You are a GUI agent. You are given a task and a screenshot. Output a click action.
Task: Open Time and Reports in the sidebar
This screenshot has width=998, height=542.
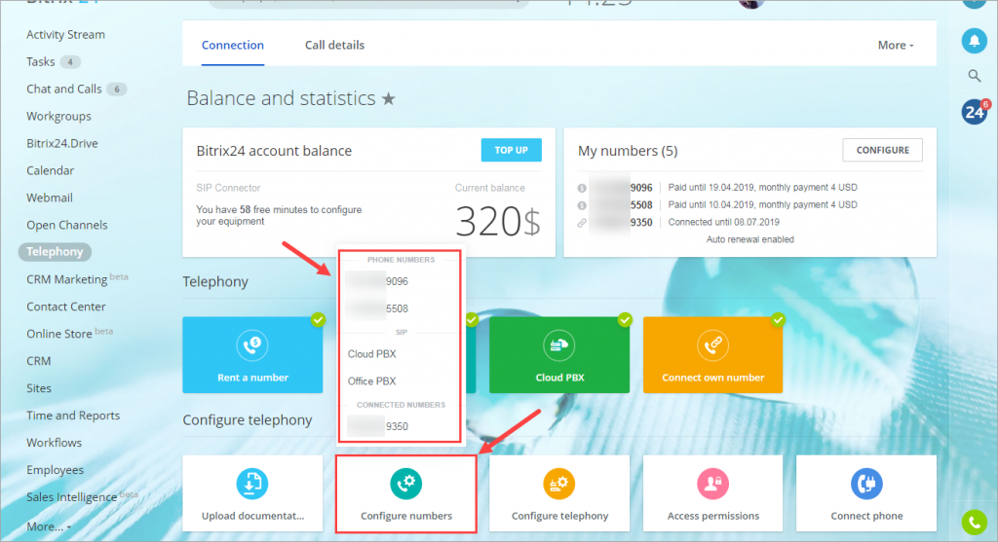click(x=73, y=415)
